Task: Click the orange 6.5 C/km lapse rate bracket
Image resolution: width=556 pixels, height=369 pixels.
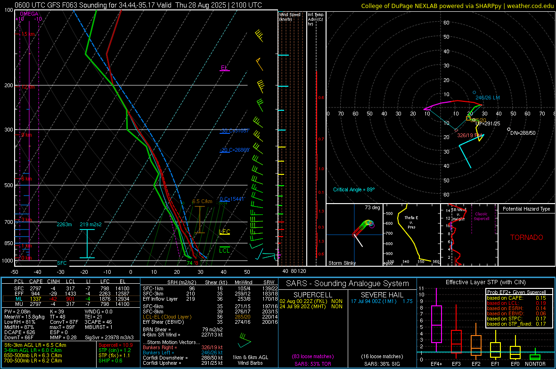Action: pyautogui.click(x=200, y=219)
